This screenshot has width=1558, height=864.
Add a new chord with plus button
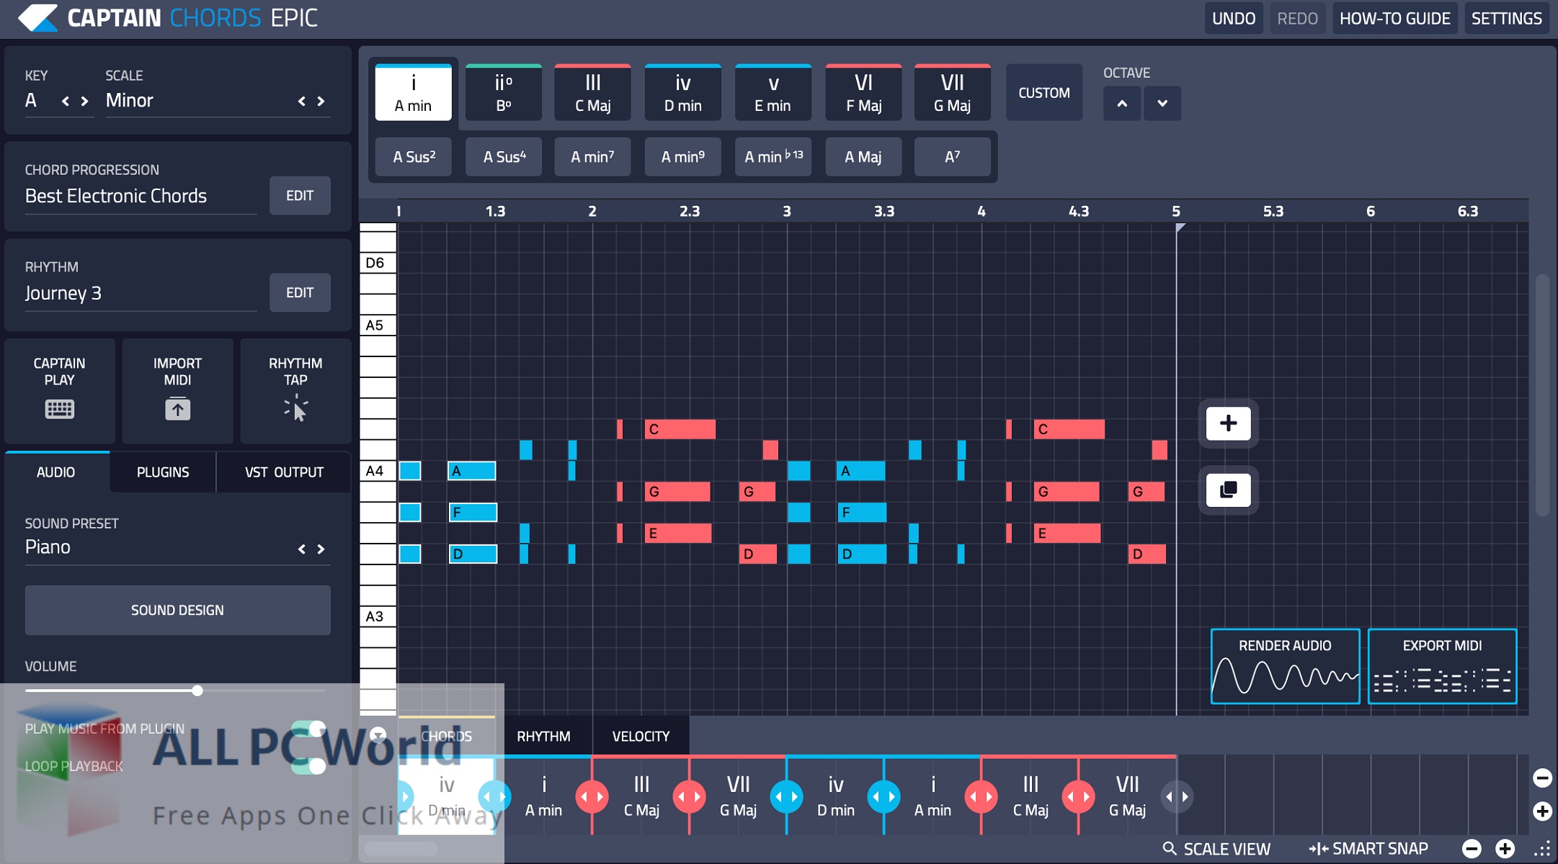(x=1228, y=423)
